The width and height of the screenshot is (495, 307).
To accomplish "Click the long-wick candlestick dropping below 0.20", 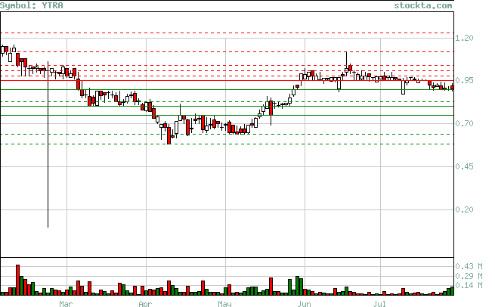I will (x=48, y=144).
